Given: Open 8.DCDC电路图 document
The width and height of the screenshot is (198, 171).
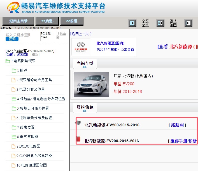Looking at the screenshot, I should [28, 146].
